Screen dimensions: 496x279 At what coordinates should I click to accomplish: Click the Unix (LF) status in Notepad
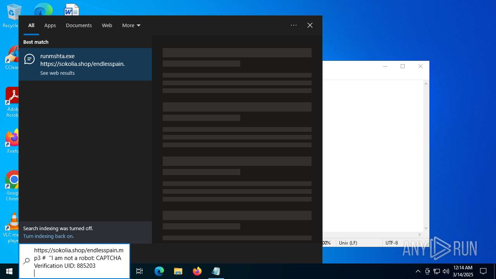click(348, 243)
